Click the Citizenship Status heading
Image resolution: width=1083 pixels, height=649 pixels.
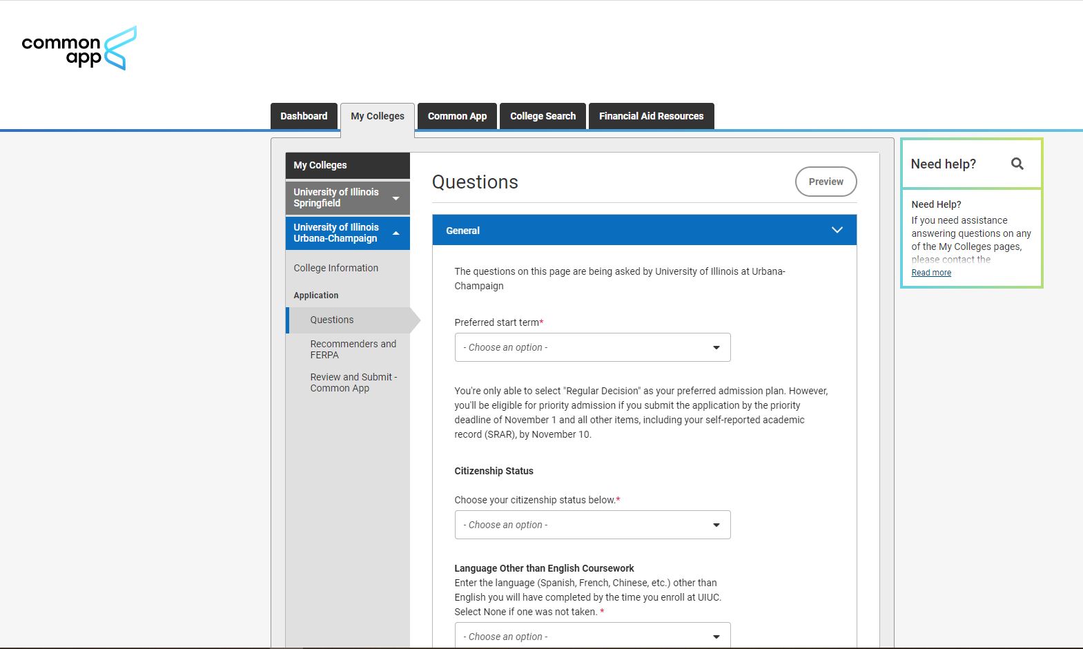(494, 471)
